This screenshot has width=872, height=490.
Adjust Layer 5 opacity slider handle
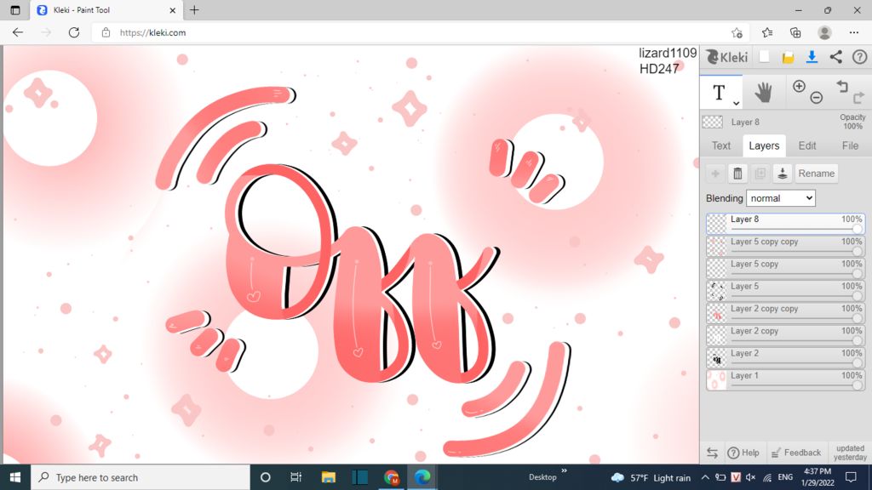coord(857,296)
